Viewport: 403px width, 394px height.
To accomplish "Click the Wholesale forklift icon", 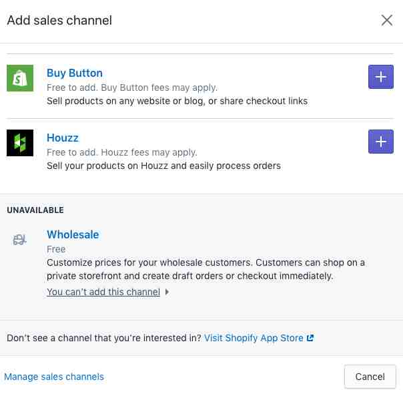I will click(19, 240).
